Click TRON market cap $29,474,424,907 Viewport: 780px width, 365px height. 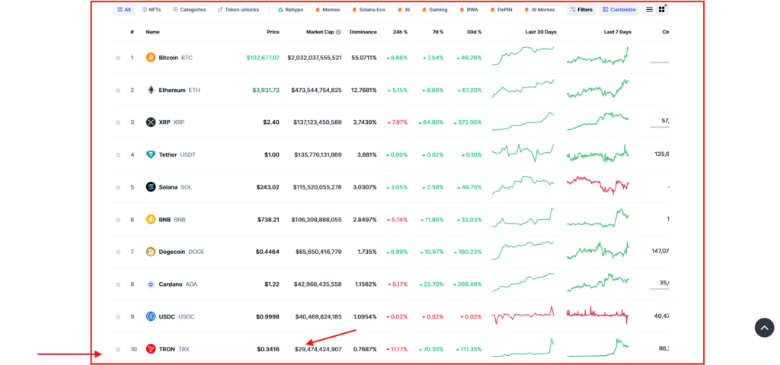[318, 349]
